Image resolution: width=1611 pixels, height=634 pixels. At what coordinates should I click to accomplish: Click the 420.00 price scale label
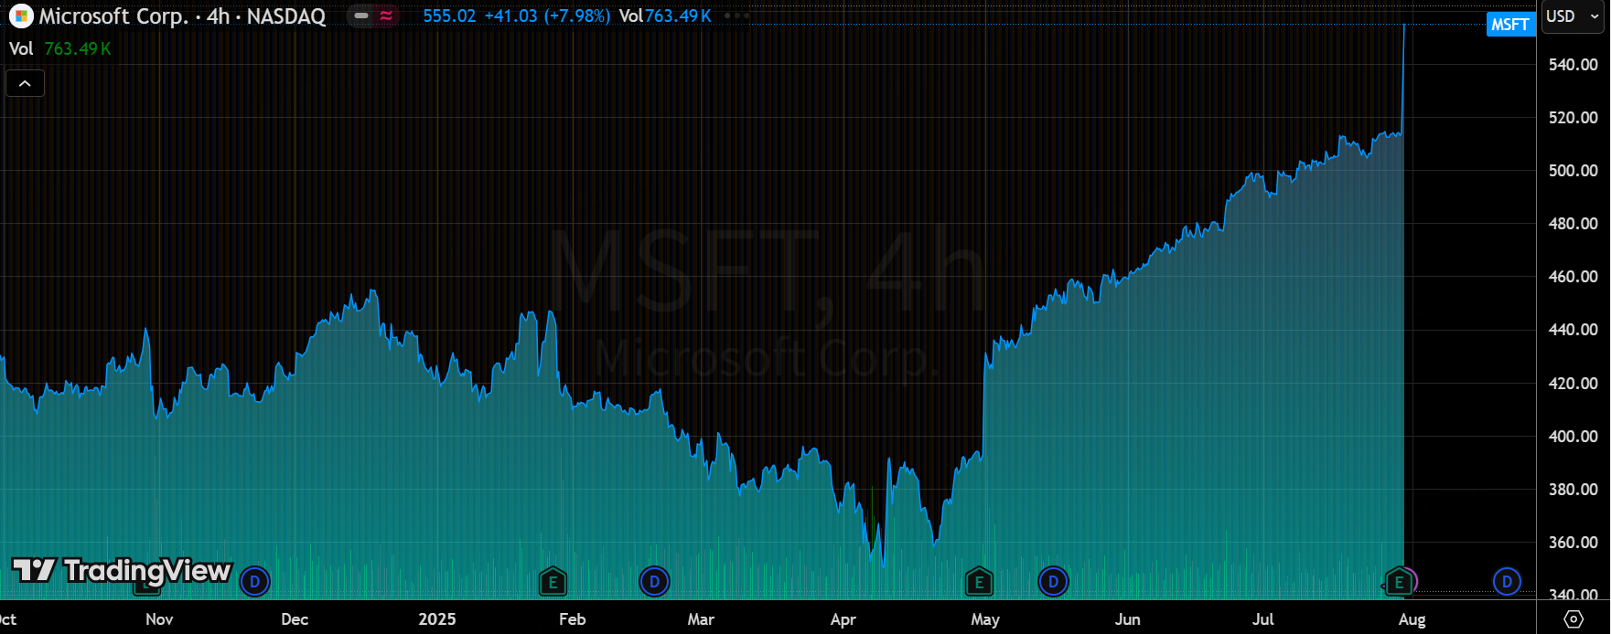point(1573,384)
